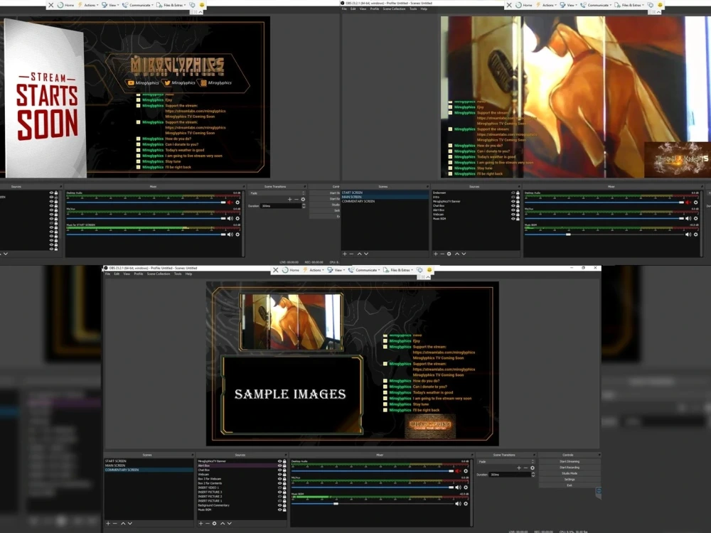Open File menu in bottom OBS window

coord(108,274)
